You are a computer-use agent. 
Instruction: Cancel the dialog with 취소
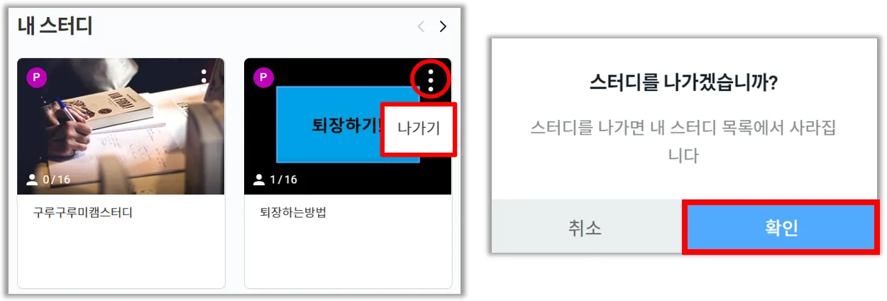coord(585,227)
